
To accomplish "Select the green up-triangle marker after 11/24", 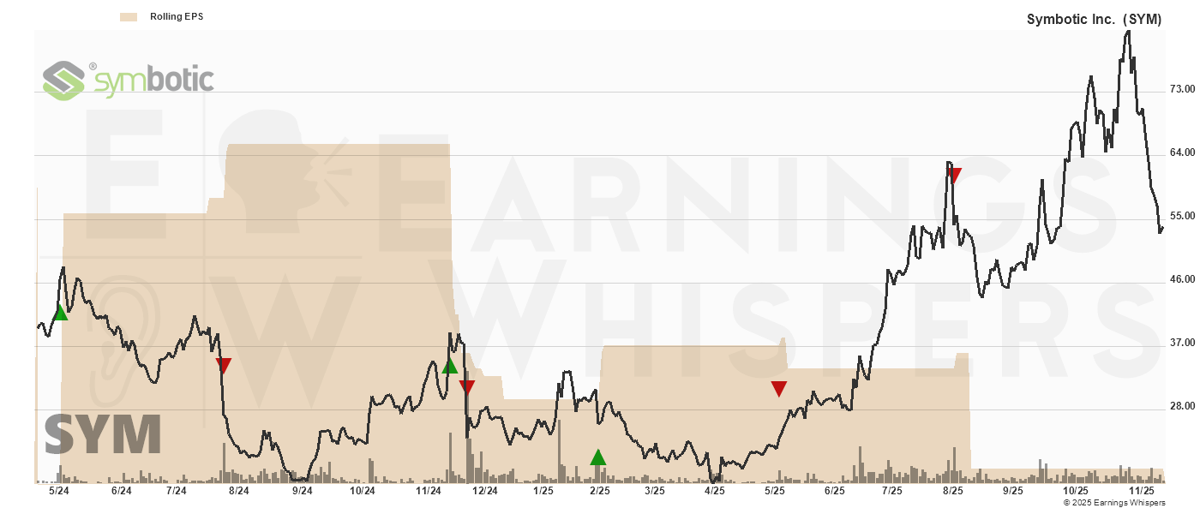I will point(449,366).
